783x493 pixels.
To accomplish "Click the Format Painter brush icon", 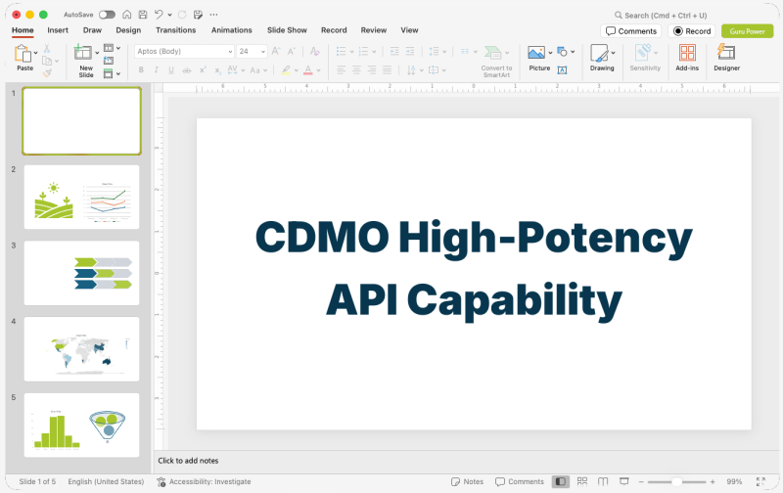I will pos(47,73).
